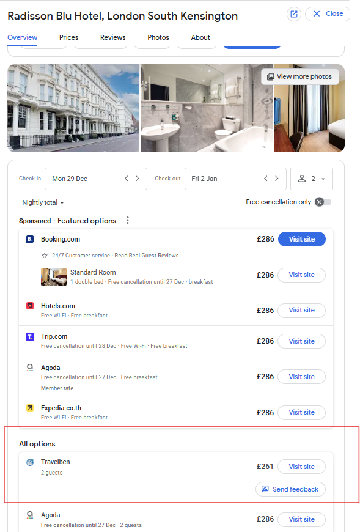This screenshot has height=532, width=360.
Task: Click the check-in date field Mon 29 Dec
Action: pyautogui.click(x=96, y=179)
